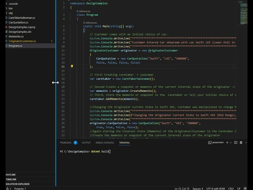Expand the obj folder
The image size is (253, 190).
(x=30, y=13)
